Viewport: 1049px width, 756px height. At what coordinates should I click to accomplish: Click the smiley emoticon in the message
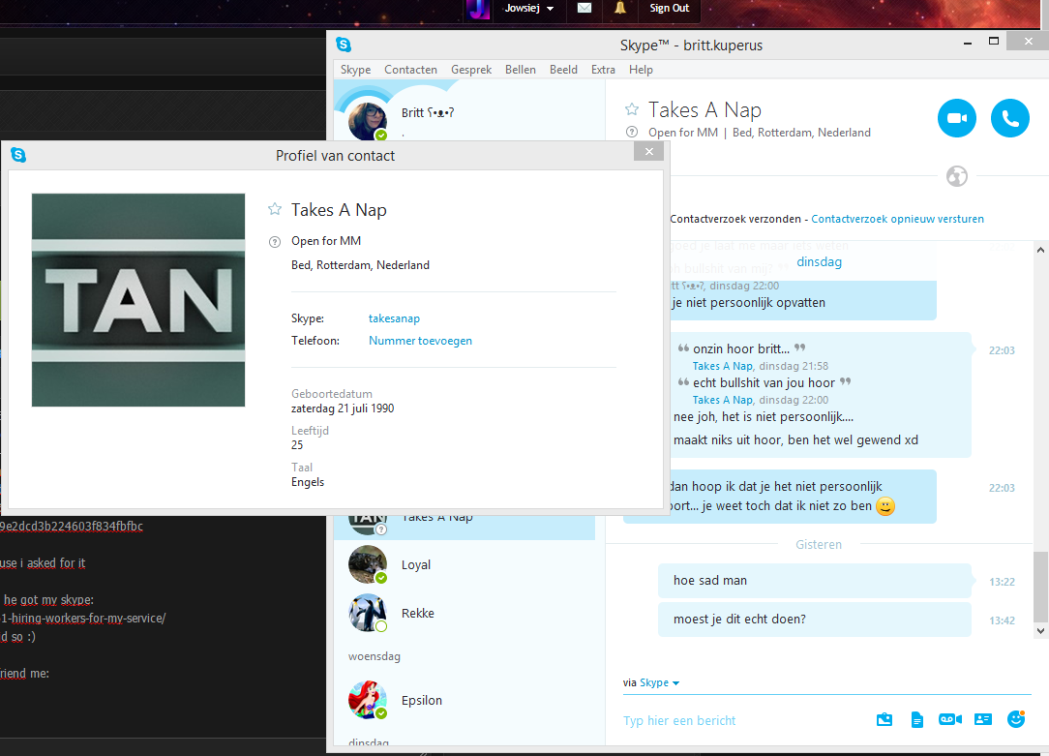click(x=885, y=506)
